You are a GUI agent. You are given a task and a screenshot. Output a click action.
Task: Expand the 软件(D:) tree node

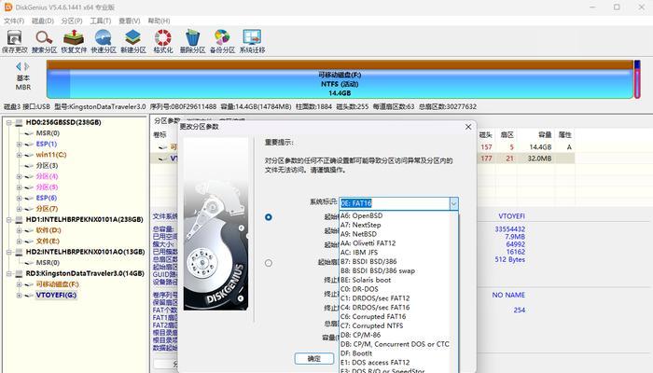tap(19, 230)
